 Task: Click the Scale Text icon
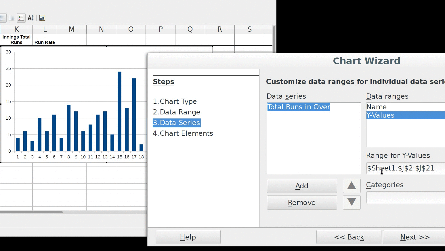31,18
